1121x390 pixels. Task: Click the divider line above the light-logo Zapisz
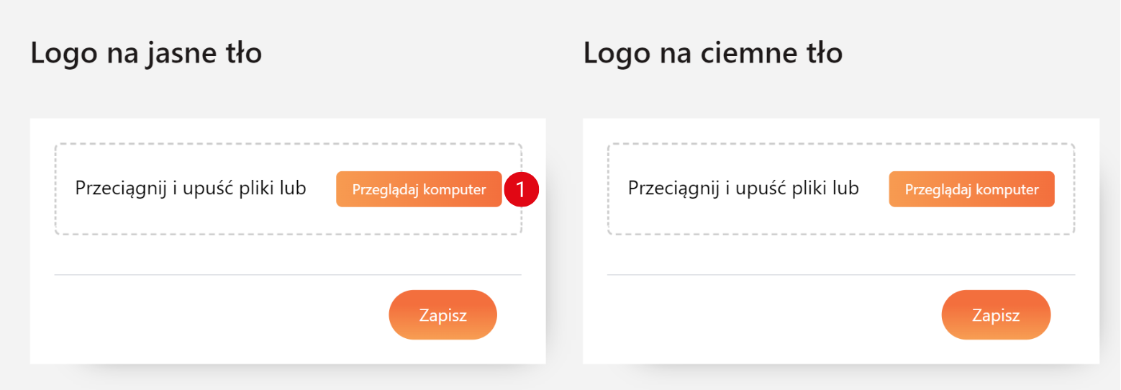click(288, 275)
